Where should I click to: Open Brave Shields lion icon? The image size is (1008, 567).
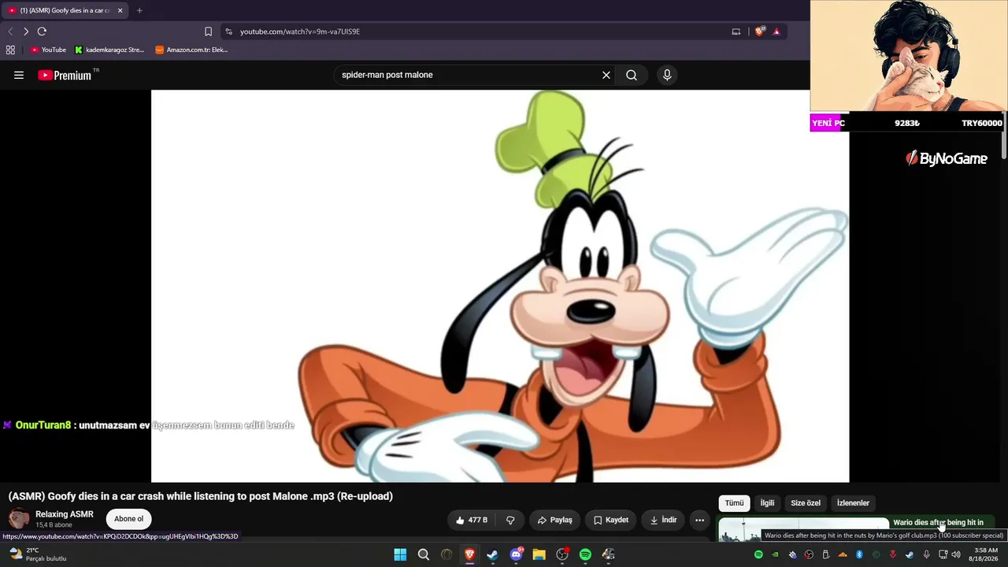click(759, 31)
